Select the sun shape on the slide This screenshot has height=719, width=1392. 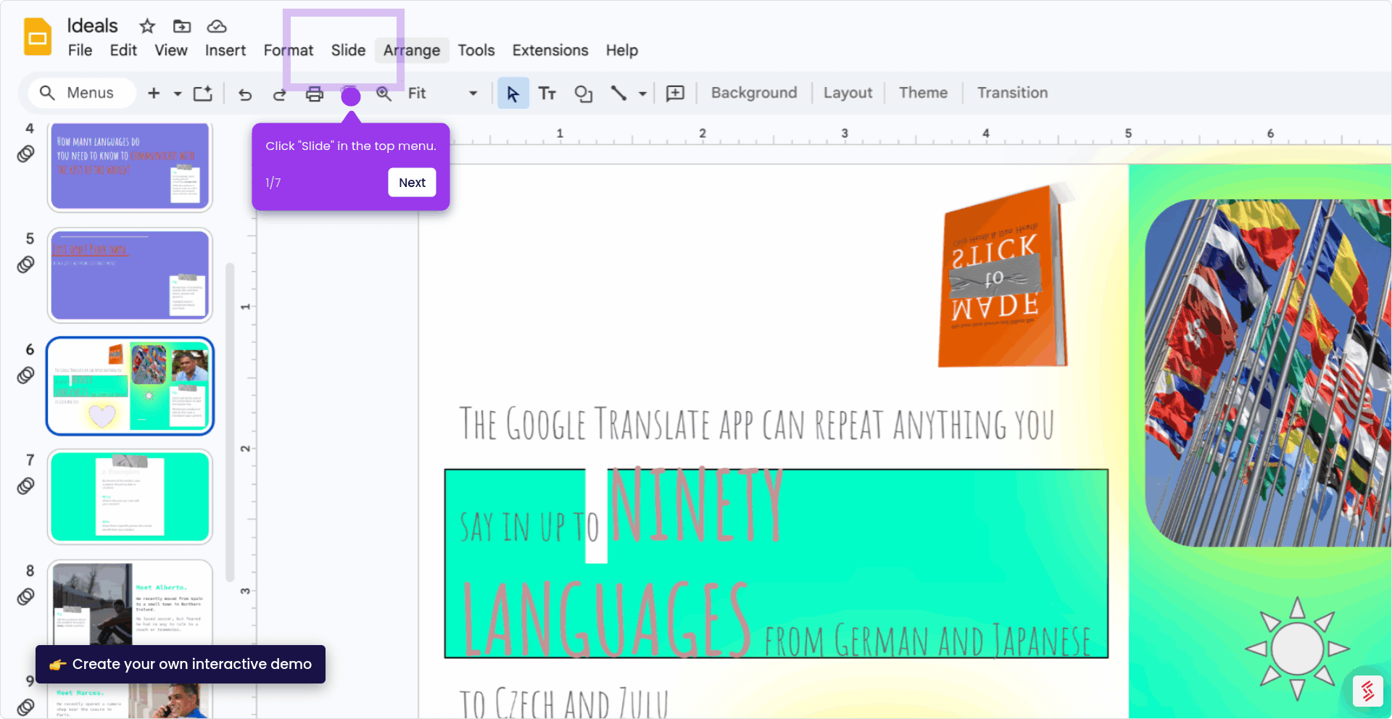1297,649
